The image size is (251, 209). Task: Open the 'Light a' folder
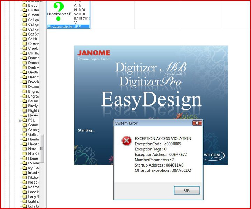(x=33, y=201)
